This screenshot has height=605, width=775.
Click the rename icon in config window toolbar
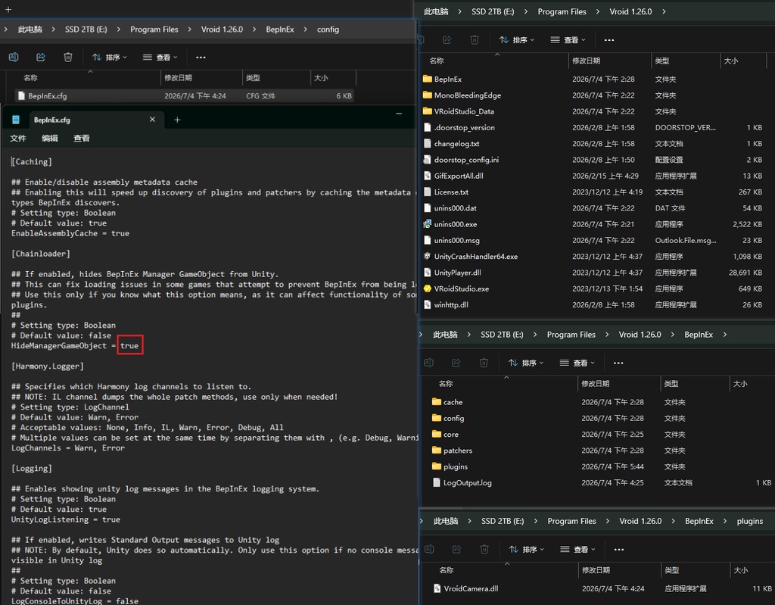click(14, 58)
